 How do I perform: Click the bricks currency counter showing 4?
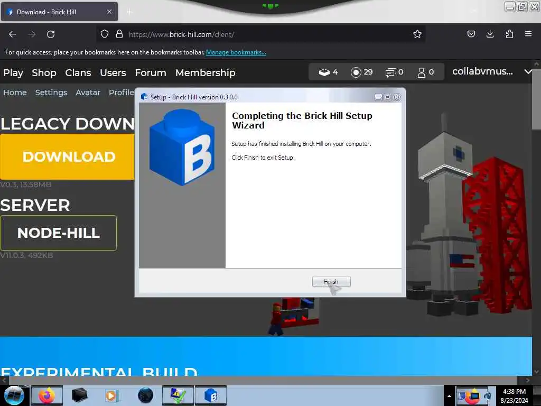point(328,72)
